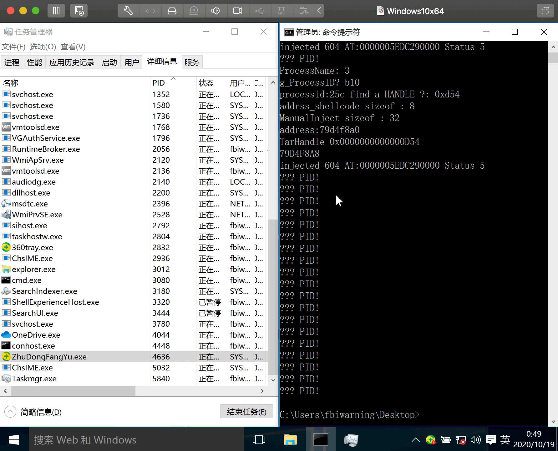Image resolution: width=558 pixels, height=451 pixels.
Task: Select the cmd.exe process row
Action: tap(134, 280)
